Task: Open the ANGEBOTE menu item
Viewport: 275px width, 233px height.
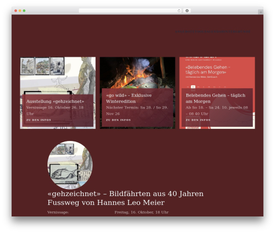Action: tap(185, 31)
